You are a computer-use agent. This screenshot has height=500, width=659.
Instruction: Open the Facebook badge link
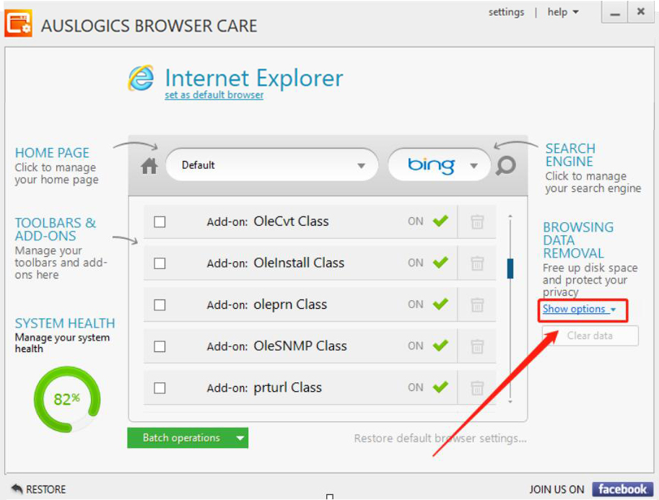622,489
